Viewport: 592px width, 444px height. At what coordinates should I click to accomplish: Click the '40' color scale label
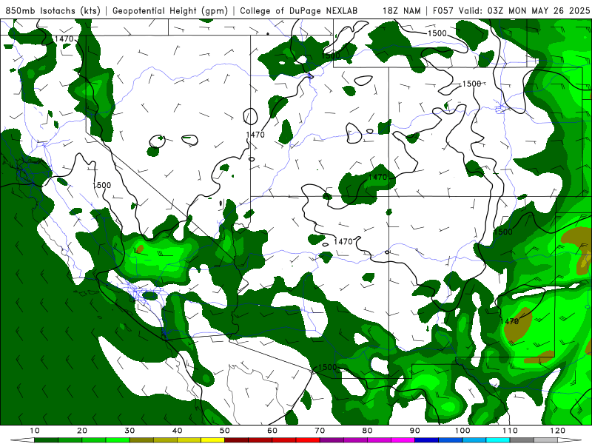pyautogui.click(x=177, y=431)
